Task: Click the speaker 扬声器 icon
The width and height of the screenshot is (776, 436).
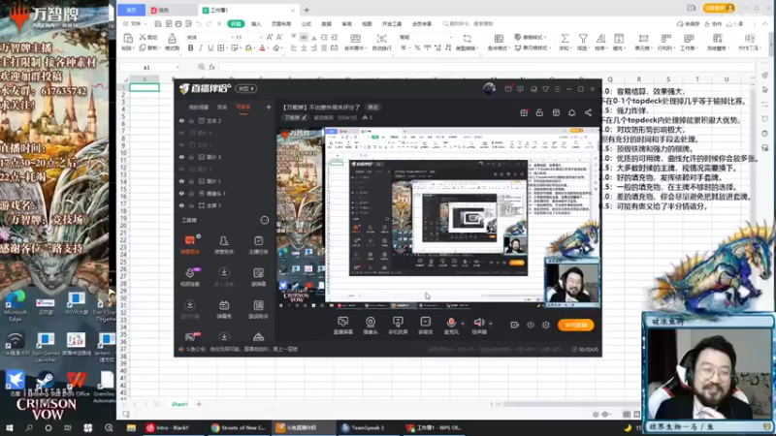Action: click(478, 323)
